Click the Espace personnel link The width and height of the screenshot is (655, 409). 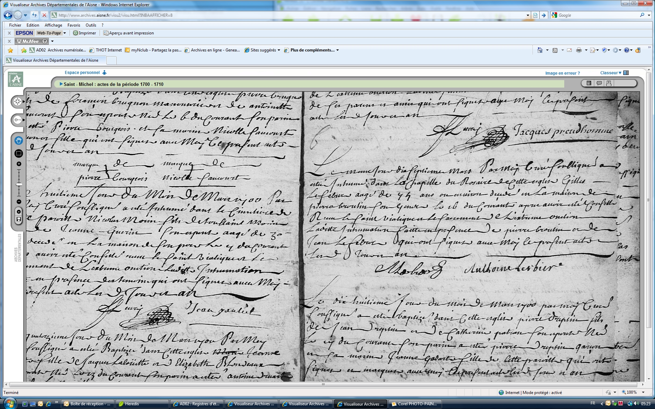(82, 73)
